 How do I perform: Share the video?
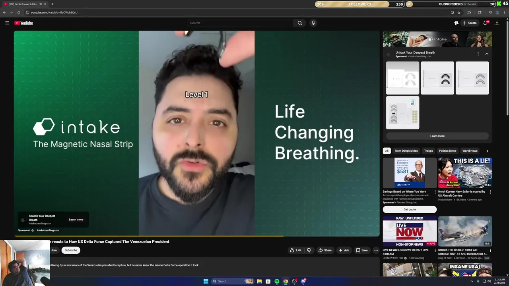325,250
